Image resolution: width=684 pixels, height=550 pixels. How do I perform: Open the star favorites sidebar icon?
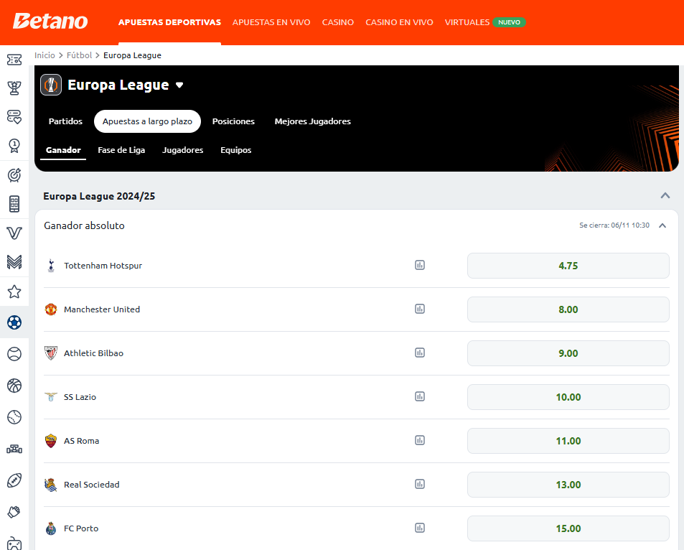coord(14,292)
